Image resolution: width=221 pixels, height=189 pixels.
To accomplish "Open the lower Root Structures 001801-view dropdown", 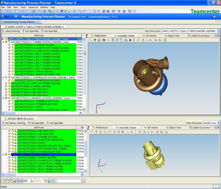I will (x=219, y=123).
